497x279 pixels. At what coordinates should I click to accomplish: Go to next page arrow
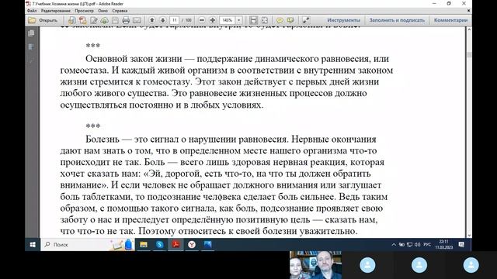tap(162, 20)
